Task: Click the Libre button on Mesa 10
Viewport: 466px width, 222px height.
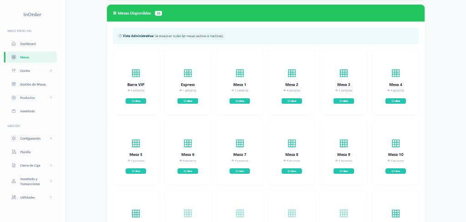Action: (395, 171)
